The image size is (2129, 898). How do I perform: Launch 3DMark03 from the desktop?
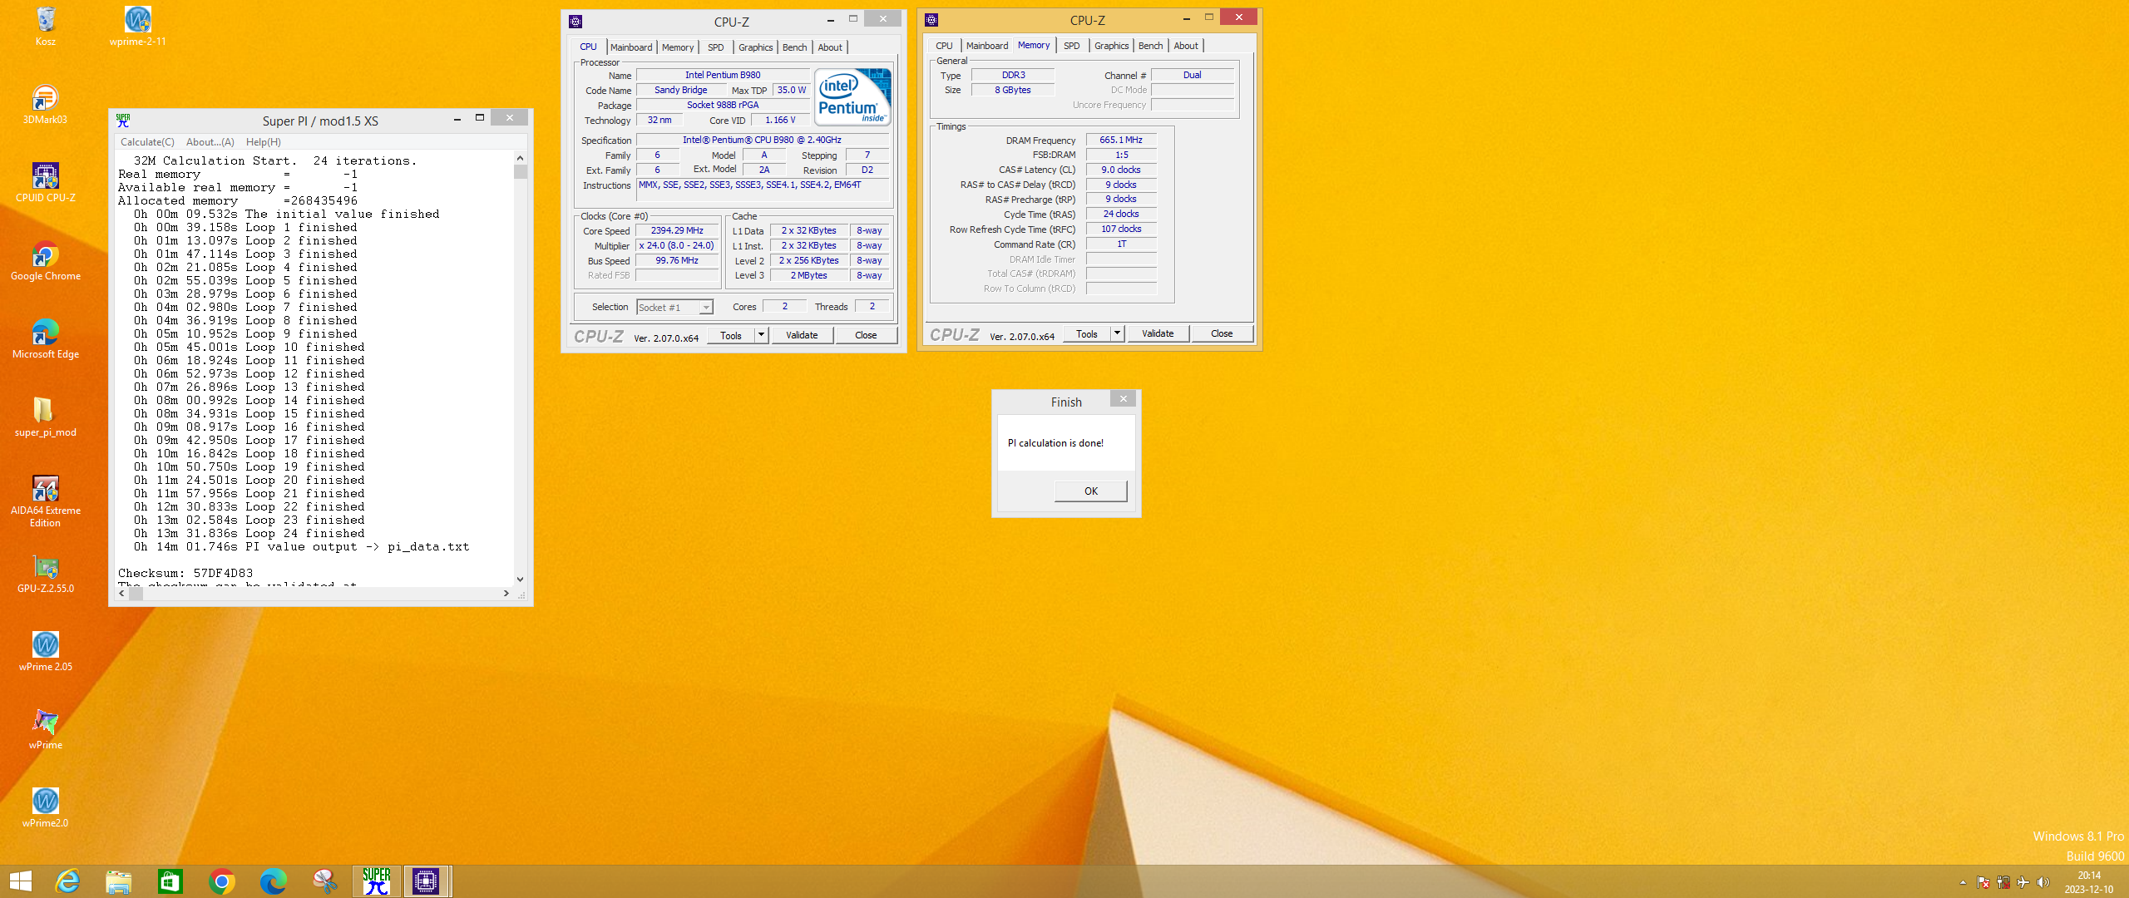click(x=46, y=104)
